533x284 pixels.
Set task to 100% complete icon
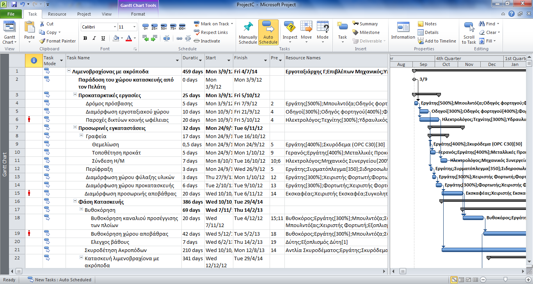[182, 27]
